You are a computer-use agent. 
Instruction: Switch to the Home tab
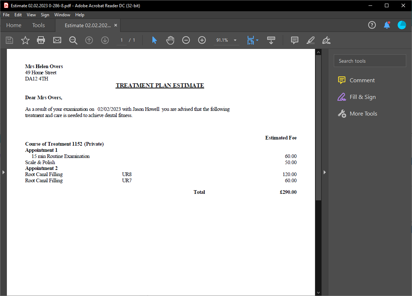13,25
